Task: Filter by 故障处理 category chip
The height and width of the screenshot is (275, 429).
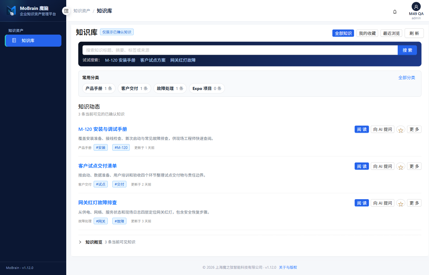Action: [x=170, y=88]
